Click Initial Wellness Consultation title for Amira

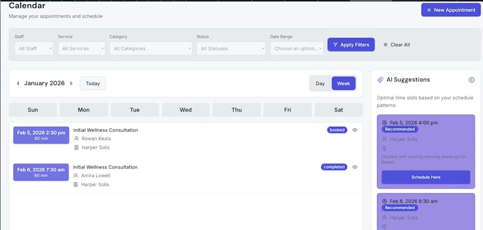tap(105, 167)
